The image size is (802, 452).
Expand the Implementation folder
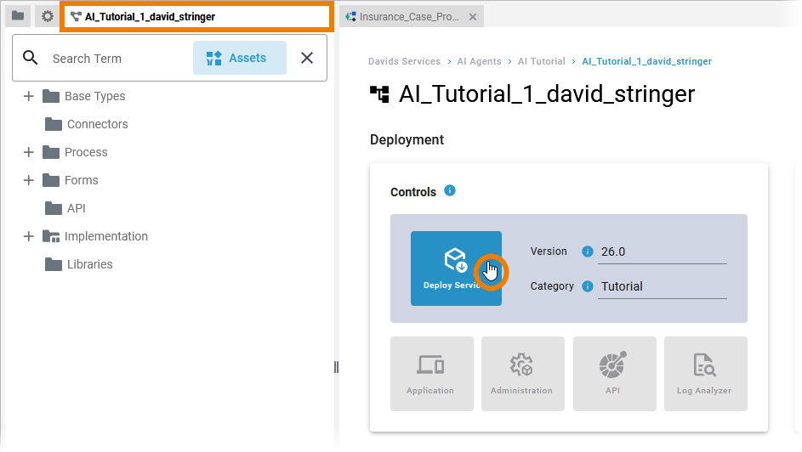pyautogui.click(x=28, y=236)
